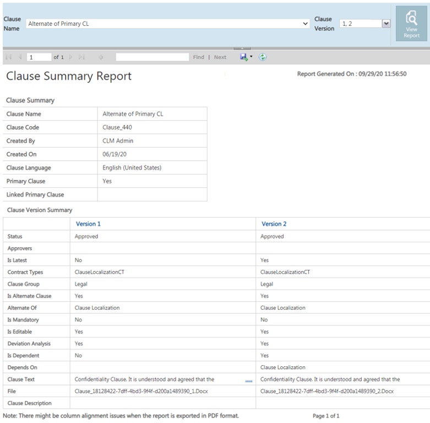
Task: Click the export save disk icon
Action: (x=244, y=57)
